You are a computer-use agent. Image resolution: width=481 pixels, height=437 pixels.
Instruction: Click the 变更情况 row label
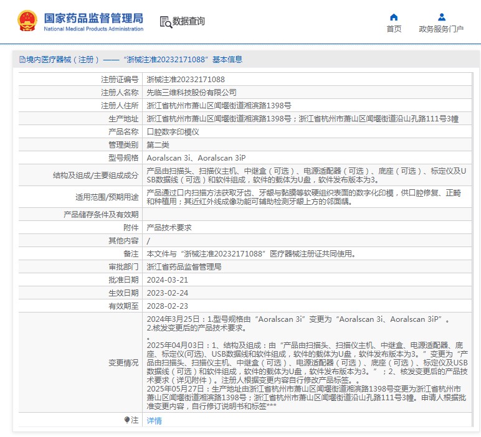pyautogui.click(x=123, y=362)
